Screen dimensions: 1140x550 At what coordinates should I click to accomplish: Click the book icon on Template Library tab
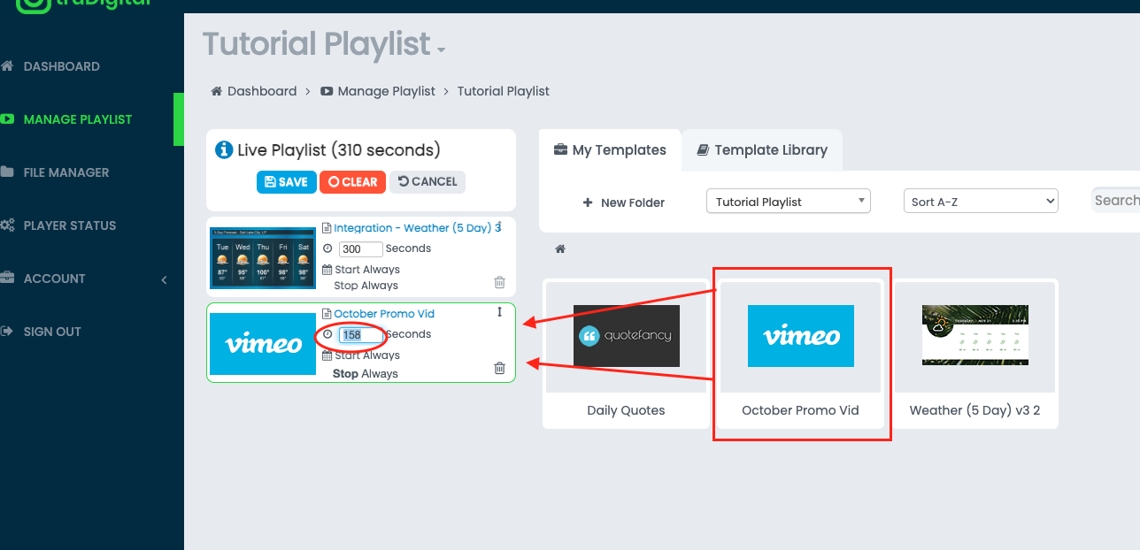[703, 150]
